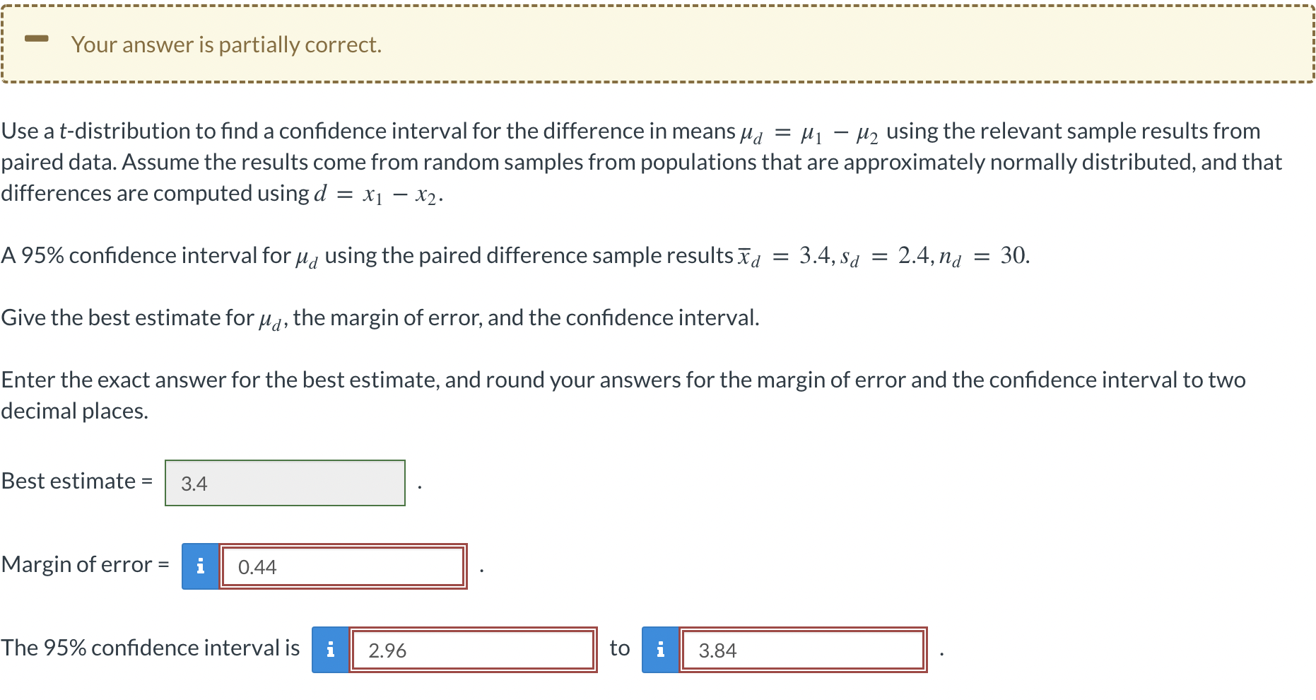Click the info icon beside Margin of error
This screenshot has width=1316, height=700.
[x=200, y=565]
